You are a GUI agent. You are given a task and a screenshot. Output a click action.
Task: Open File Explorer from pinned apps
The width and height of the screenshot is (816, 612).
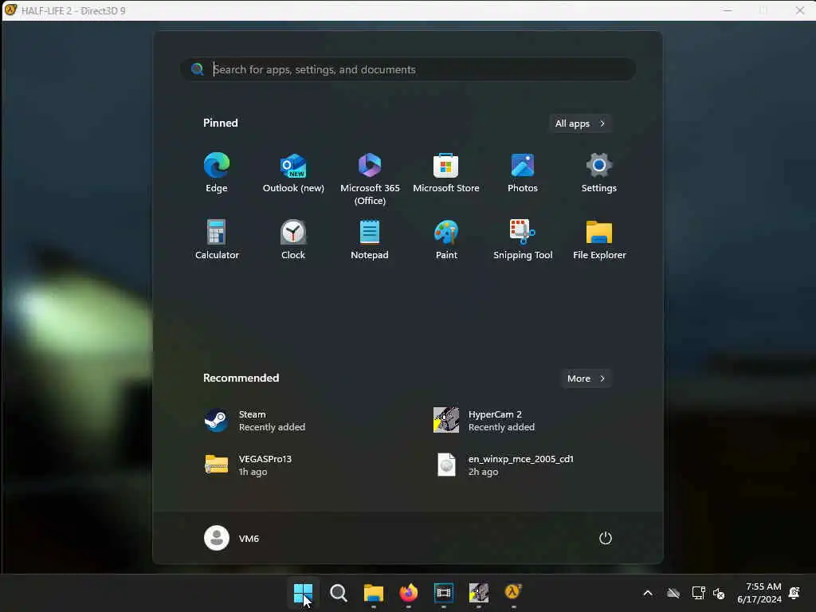[599, 239]
